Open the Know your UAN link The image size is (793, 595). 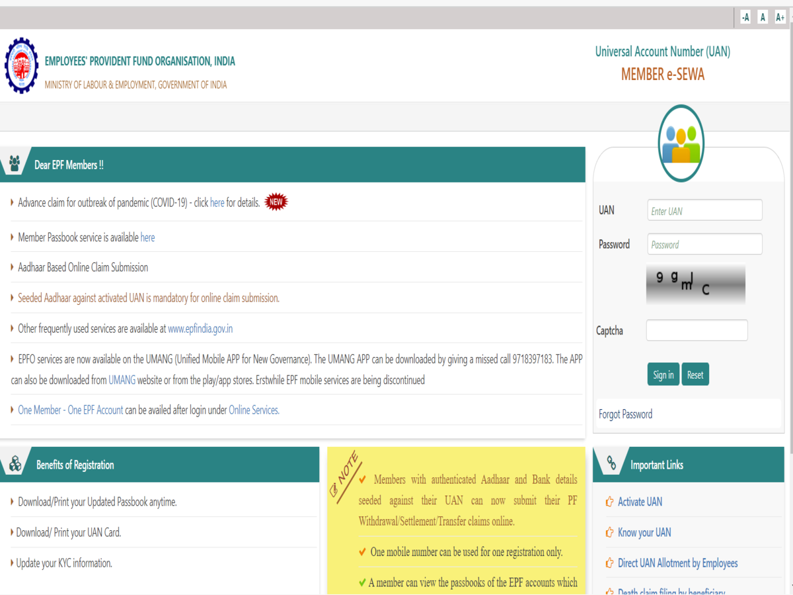point(644,532)
